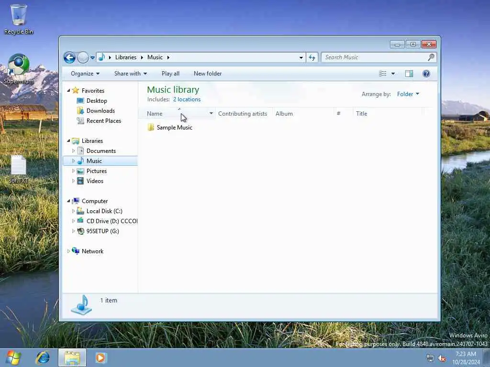This screenshot has height=367, width=490.
Task: Click the Videos filmstrip icon
Action: [80, 181]
